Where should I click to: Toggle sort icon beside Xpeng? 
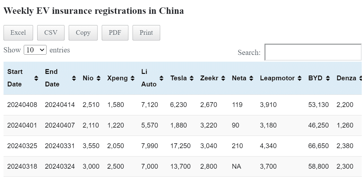tap(133, 78)
